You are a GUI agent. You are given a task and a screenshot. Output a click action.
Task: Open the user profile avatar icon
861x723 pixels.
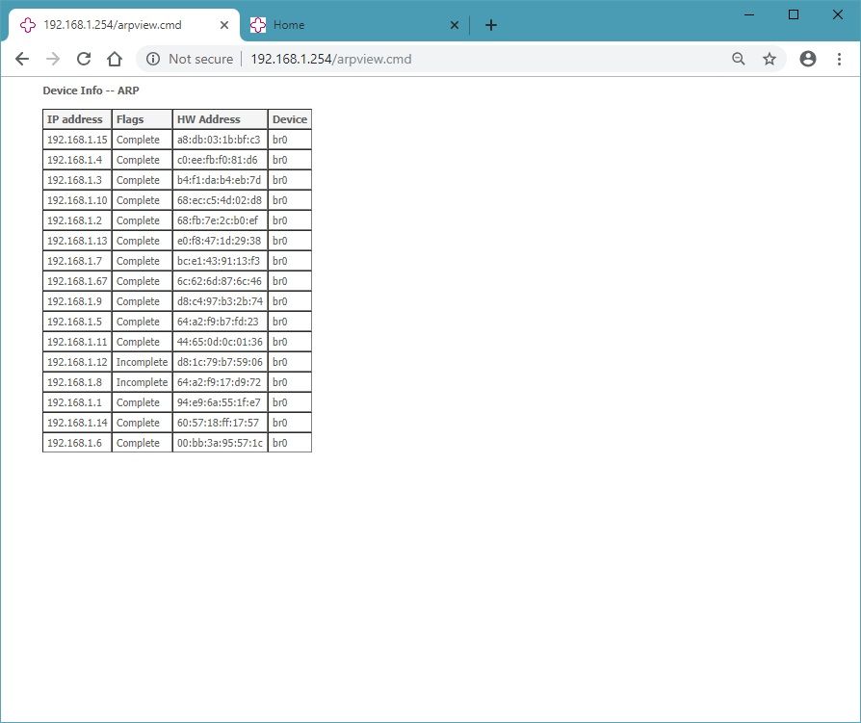tap(808, 59)
